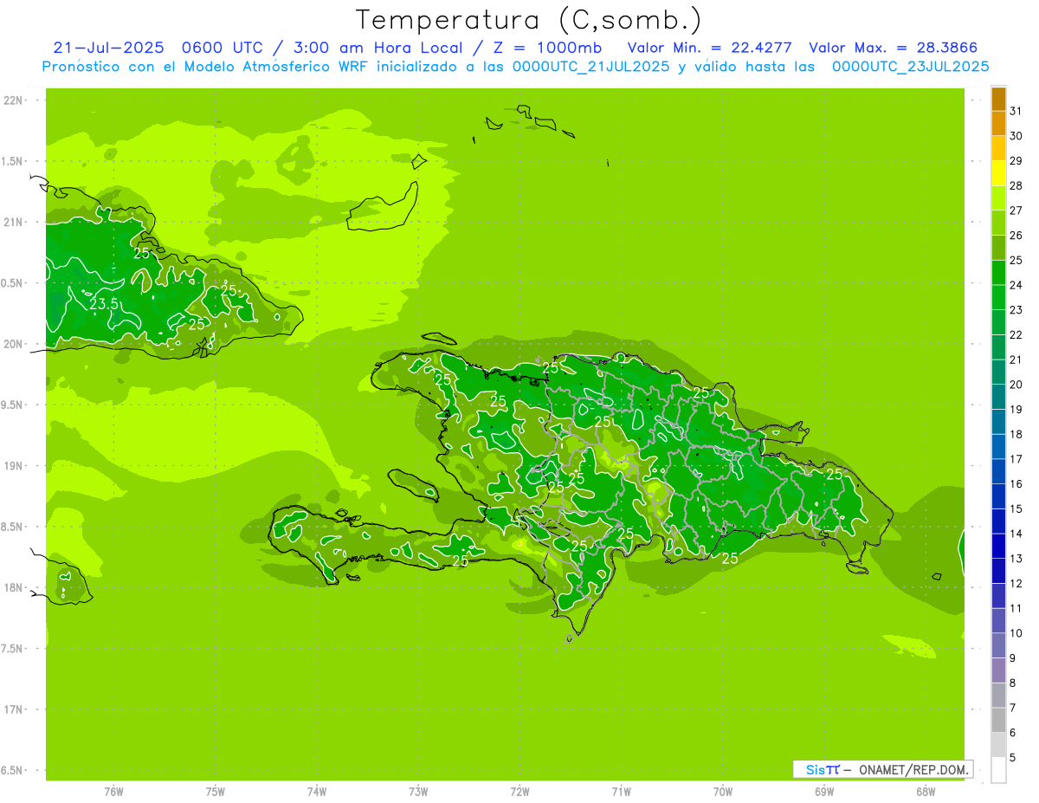
Task: Click the color scale value "5"
Action: tap(1012, 758)
